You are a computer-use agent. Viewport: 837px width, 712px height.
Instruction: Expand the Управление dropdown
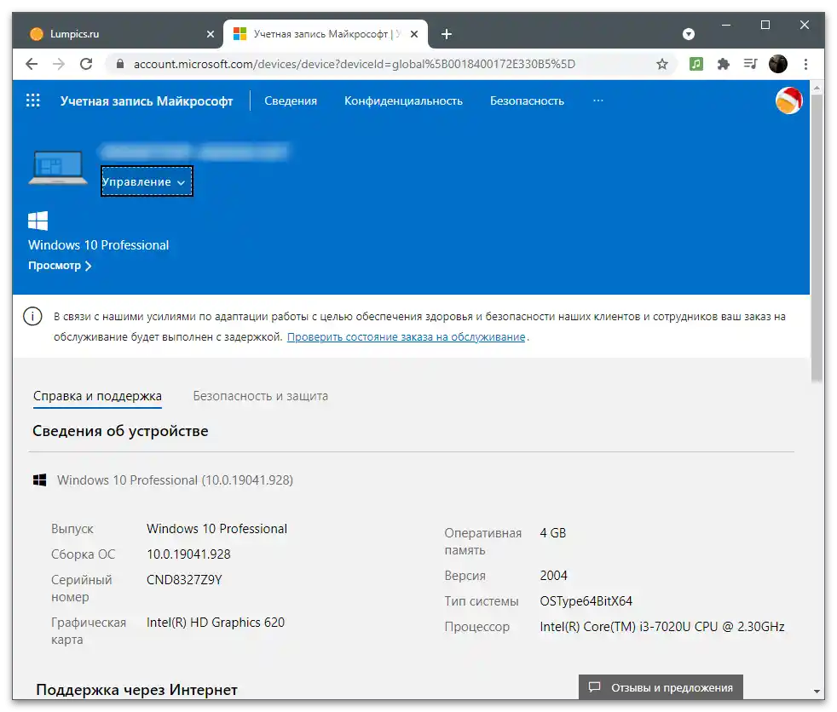pyautogui.click(x=147, y=181)
